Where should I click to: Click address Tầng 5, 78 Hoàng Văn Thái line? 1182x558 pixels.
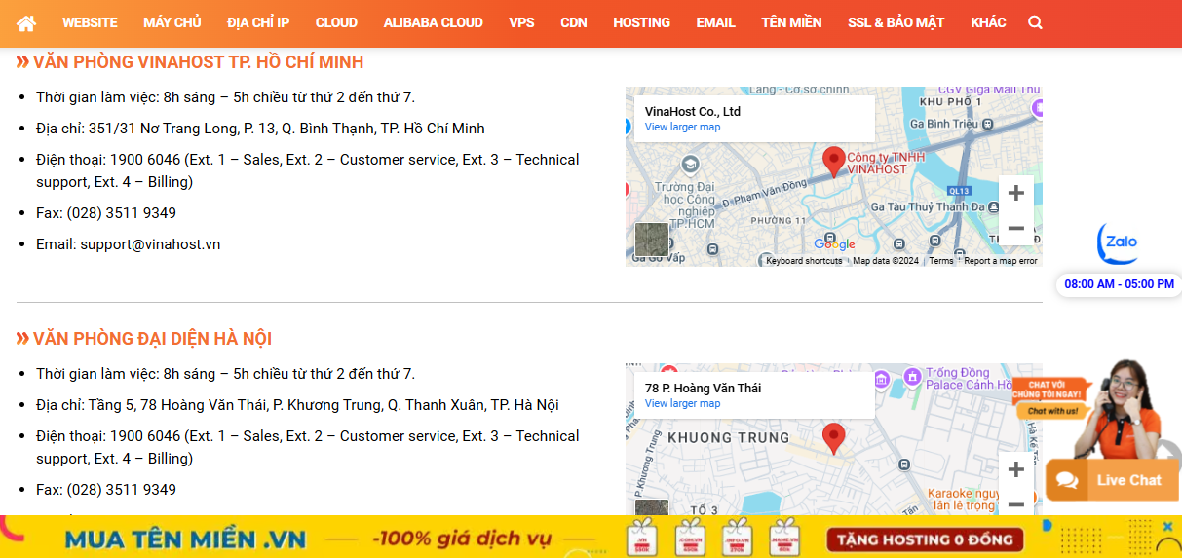pyautogui.click(x=297, y=405)
